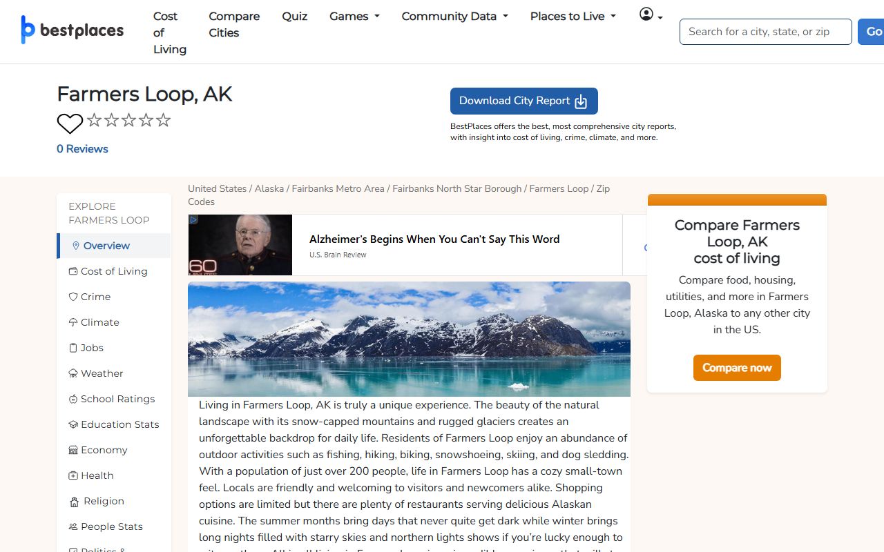Open Climate umbrella icon in sidebar
Image resolution: width=884 pixels, height=552 pixels.
[x=73, y=322]
